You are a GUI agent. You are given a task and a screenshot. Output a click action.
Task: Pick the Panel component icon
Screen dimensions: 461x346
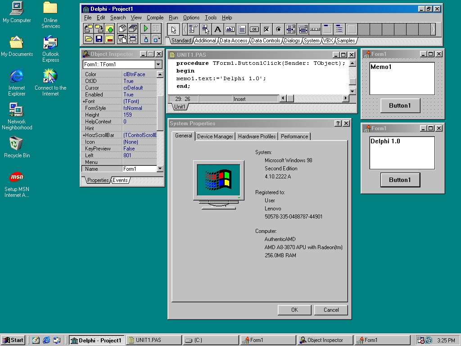tap(352, 29)
